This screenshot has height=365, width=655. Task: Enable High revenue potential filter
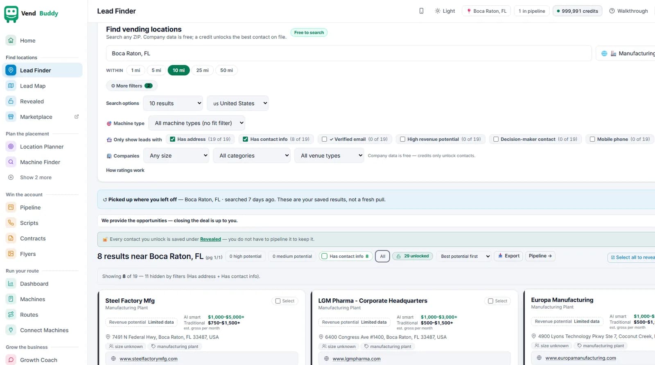(403, 139)
